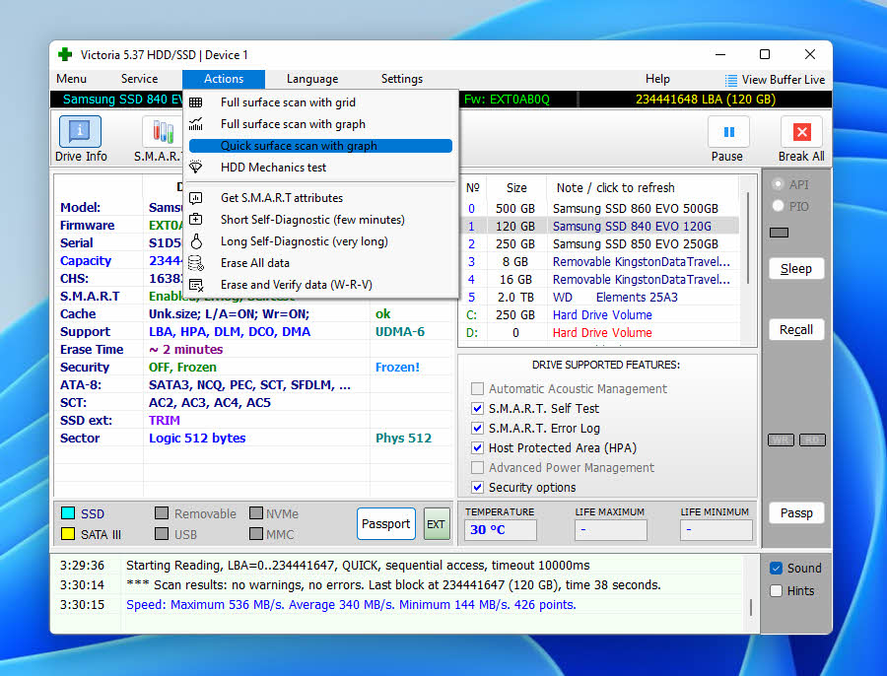Select the 8 GB Removable KingstonDataTravel row
Viewport: 887px width, 676px height.
point(601,262)
